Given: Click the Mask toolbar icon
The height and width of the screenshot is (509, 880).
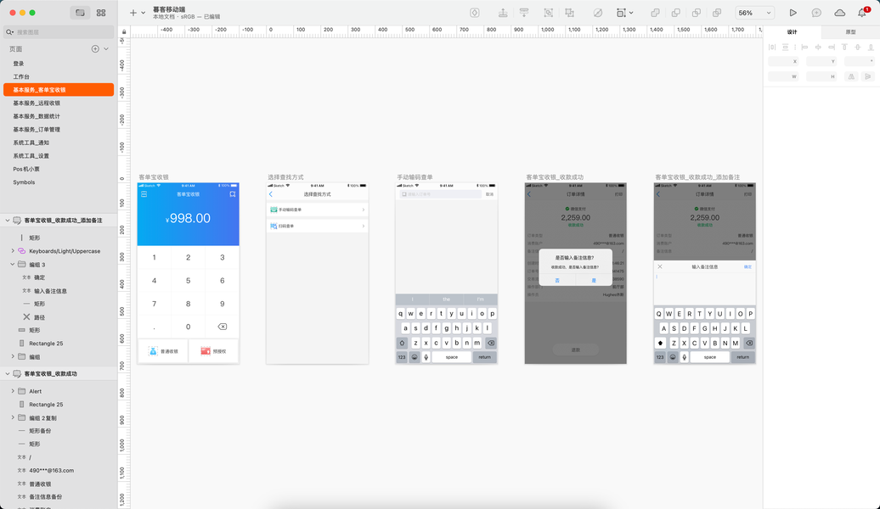Looking at the screenshot, I should tap(598, 13).
